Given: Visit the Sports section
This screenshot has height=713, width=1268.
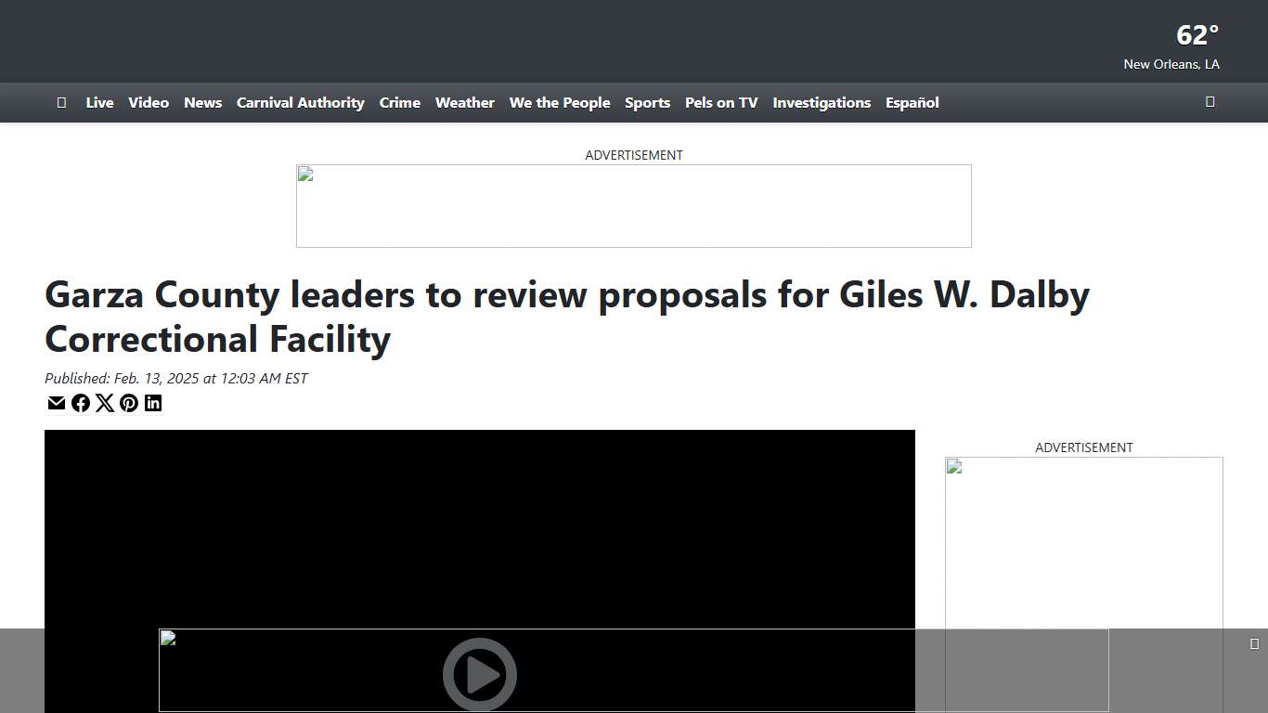Looking at the screenshot, I should (x=647, y=103).
